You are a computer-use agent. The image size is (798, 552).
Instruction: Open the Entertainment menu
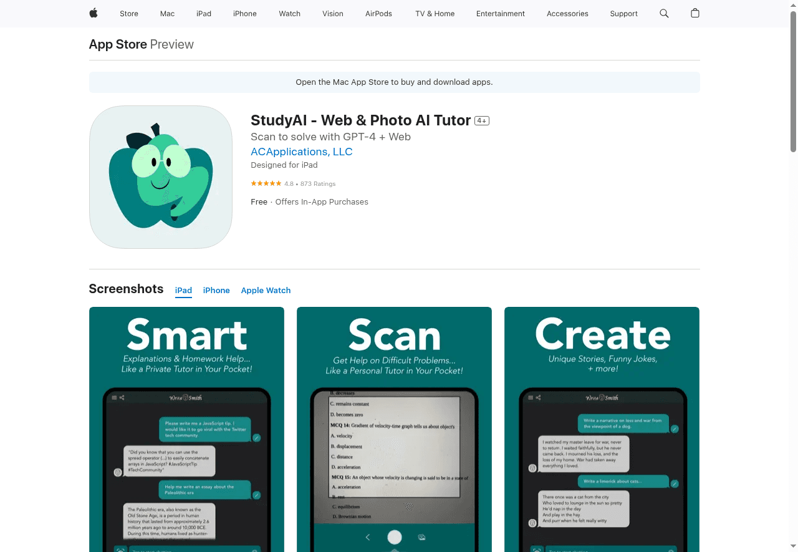coord(501,13)
